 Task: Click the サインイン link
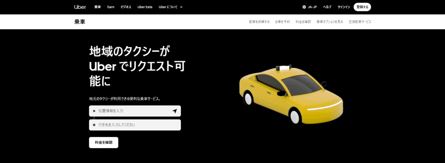[344, 7]
